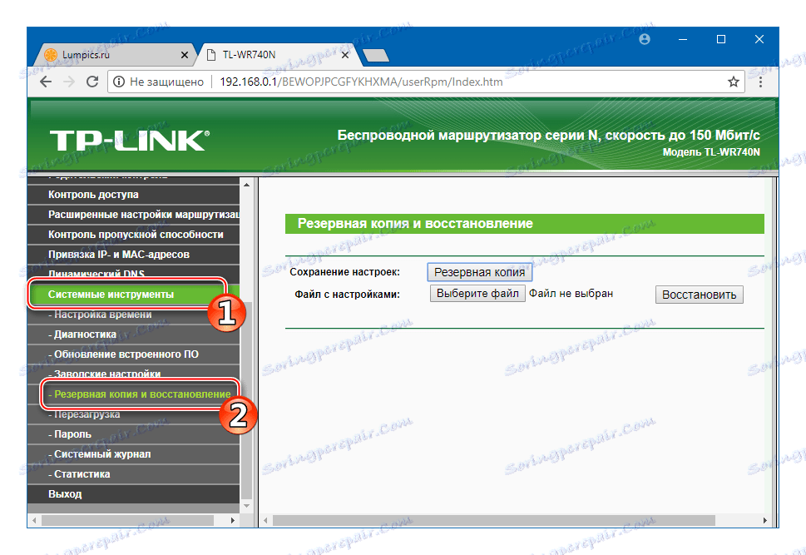Close the TL-WR740N tab
This screenshot has width=806, height=555.
point(345,55)
